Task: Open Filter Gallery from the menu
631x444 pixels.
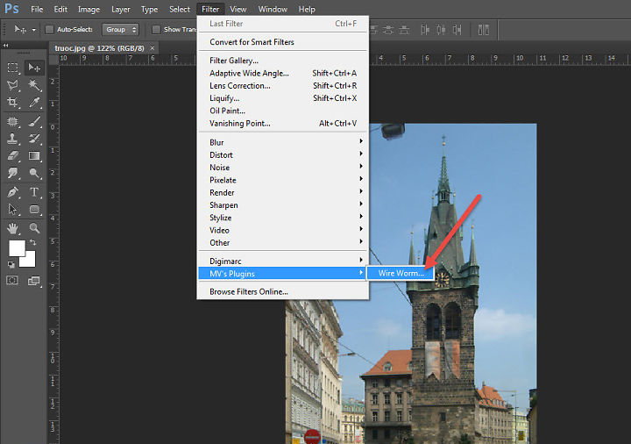Action: pyautogui.click(x=282, y=61)
